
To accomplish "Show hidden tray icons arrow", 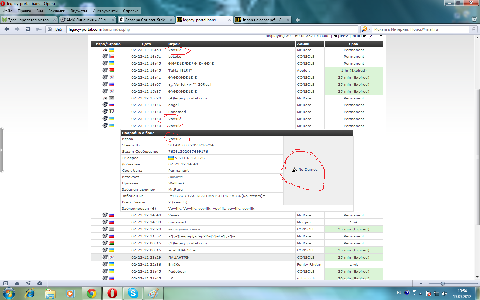I will click(x=420, y=294).
